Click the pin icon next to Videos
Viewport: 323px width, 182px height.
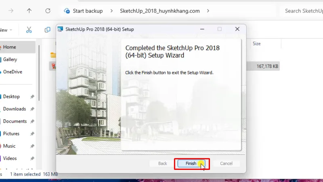pyautogui.click(x=32, y=159)
